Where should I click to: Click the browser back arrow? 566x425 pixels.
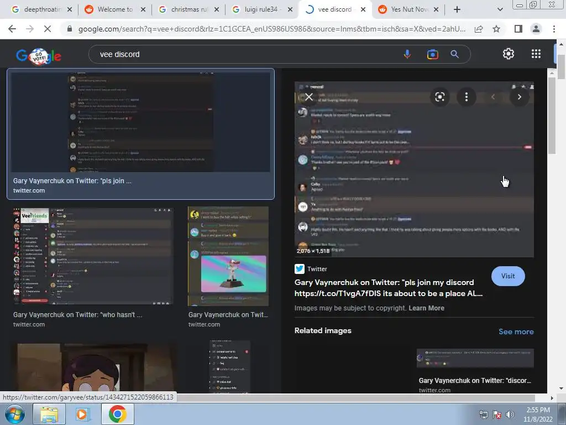click(12, 29)
